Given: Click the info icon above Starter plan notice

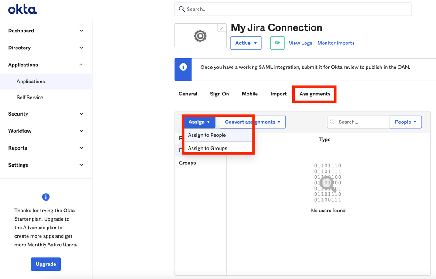Looking at the screenshot, I should tap(46, 197).
